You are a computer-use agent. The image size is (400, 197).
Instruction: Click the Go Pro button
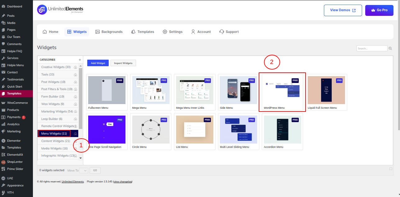click(x=379, y=10)
